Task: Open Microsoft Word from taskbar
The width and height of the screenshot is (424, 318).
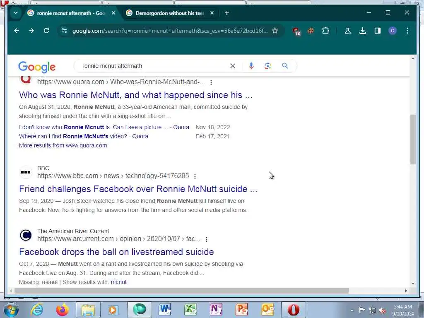Action: (165, 310)
